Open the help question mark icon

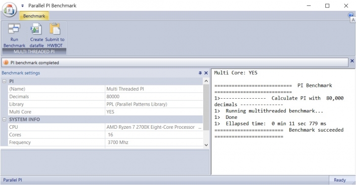[351, 15]
